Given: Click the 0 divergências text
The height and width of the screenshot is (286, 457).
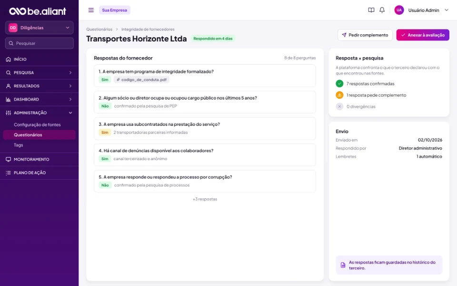Looking at the screenshot, I should tap(361, 106).
